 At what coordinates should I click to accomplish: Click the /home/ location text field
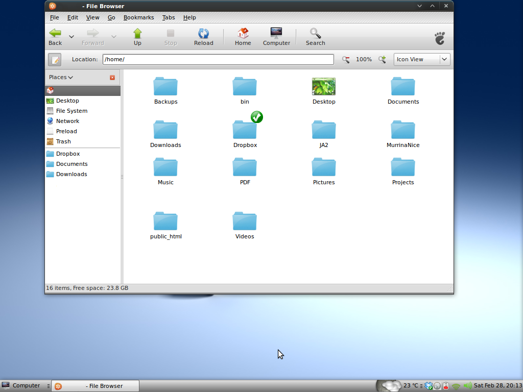(x=218, y=59)
